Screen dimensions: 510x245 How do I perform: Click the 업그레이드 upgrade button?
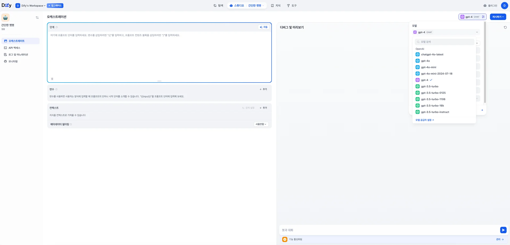[x=55, y=6]
